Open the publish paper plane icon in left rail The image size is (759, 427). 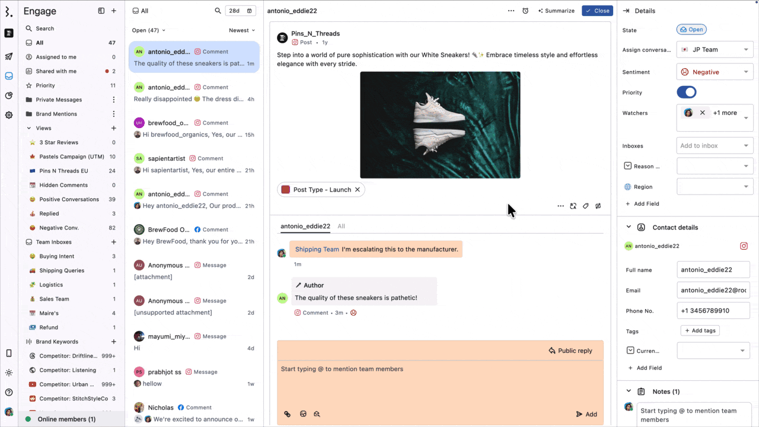point(9,57)
